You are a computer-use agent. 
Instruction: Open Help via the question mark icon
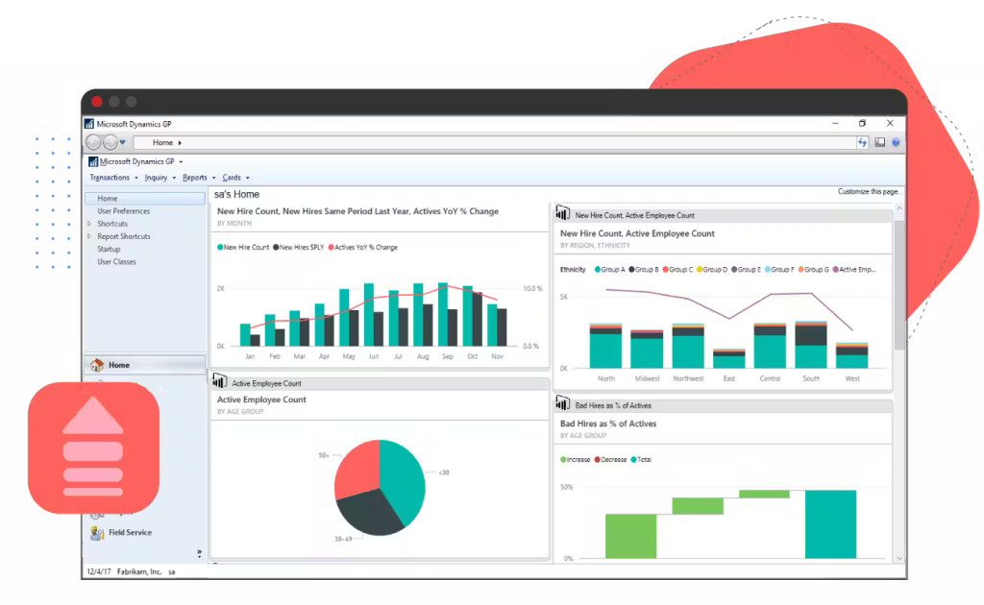pyautogui.click(x=896, y=142)
